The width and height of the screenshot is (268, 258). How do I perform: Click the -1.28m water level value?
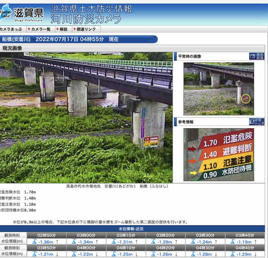tap(204, 254)
